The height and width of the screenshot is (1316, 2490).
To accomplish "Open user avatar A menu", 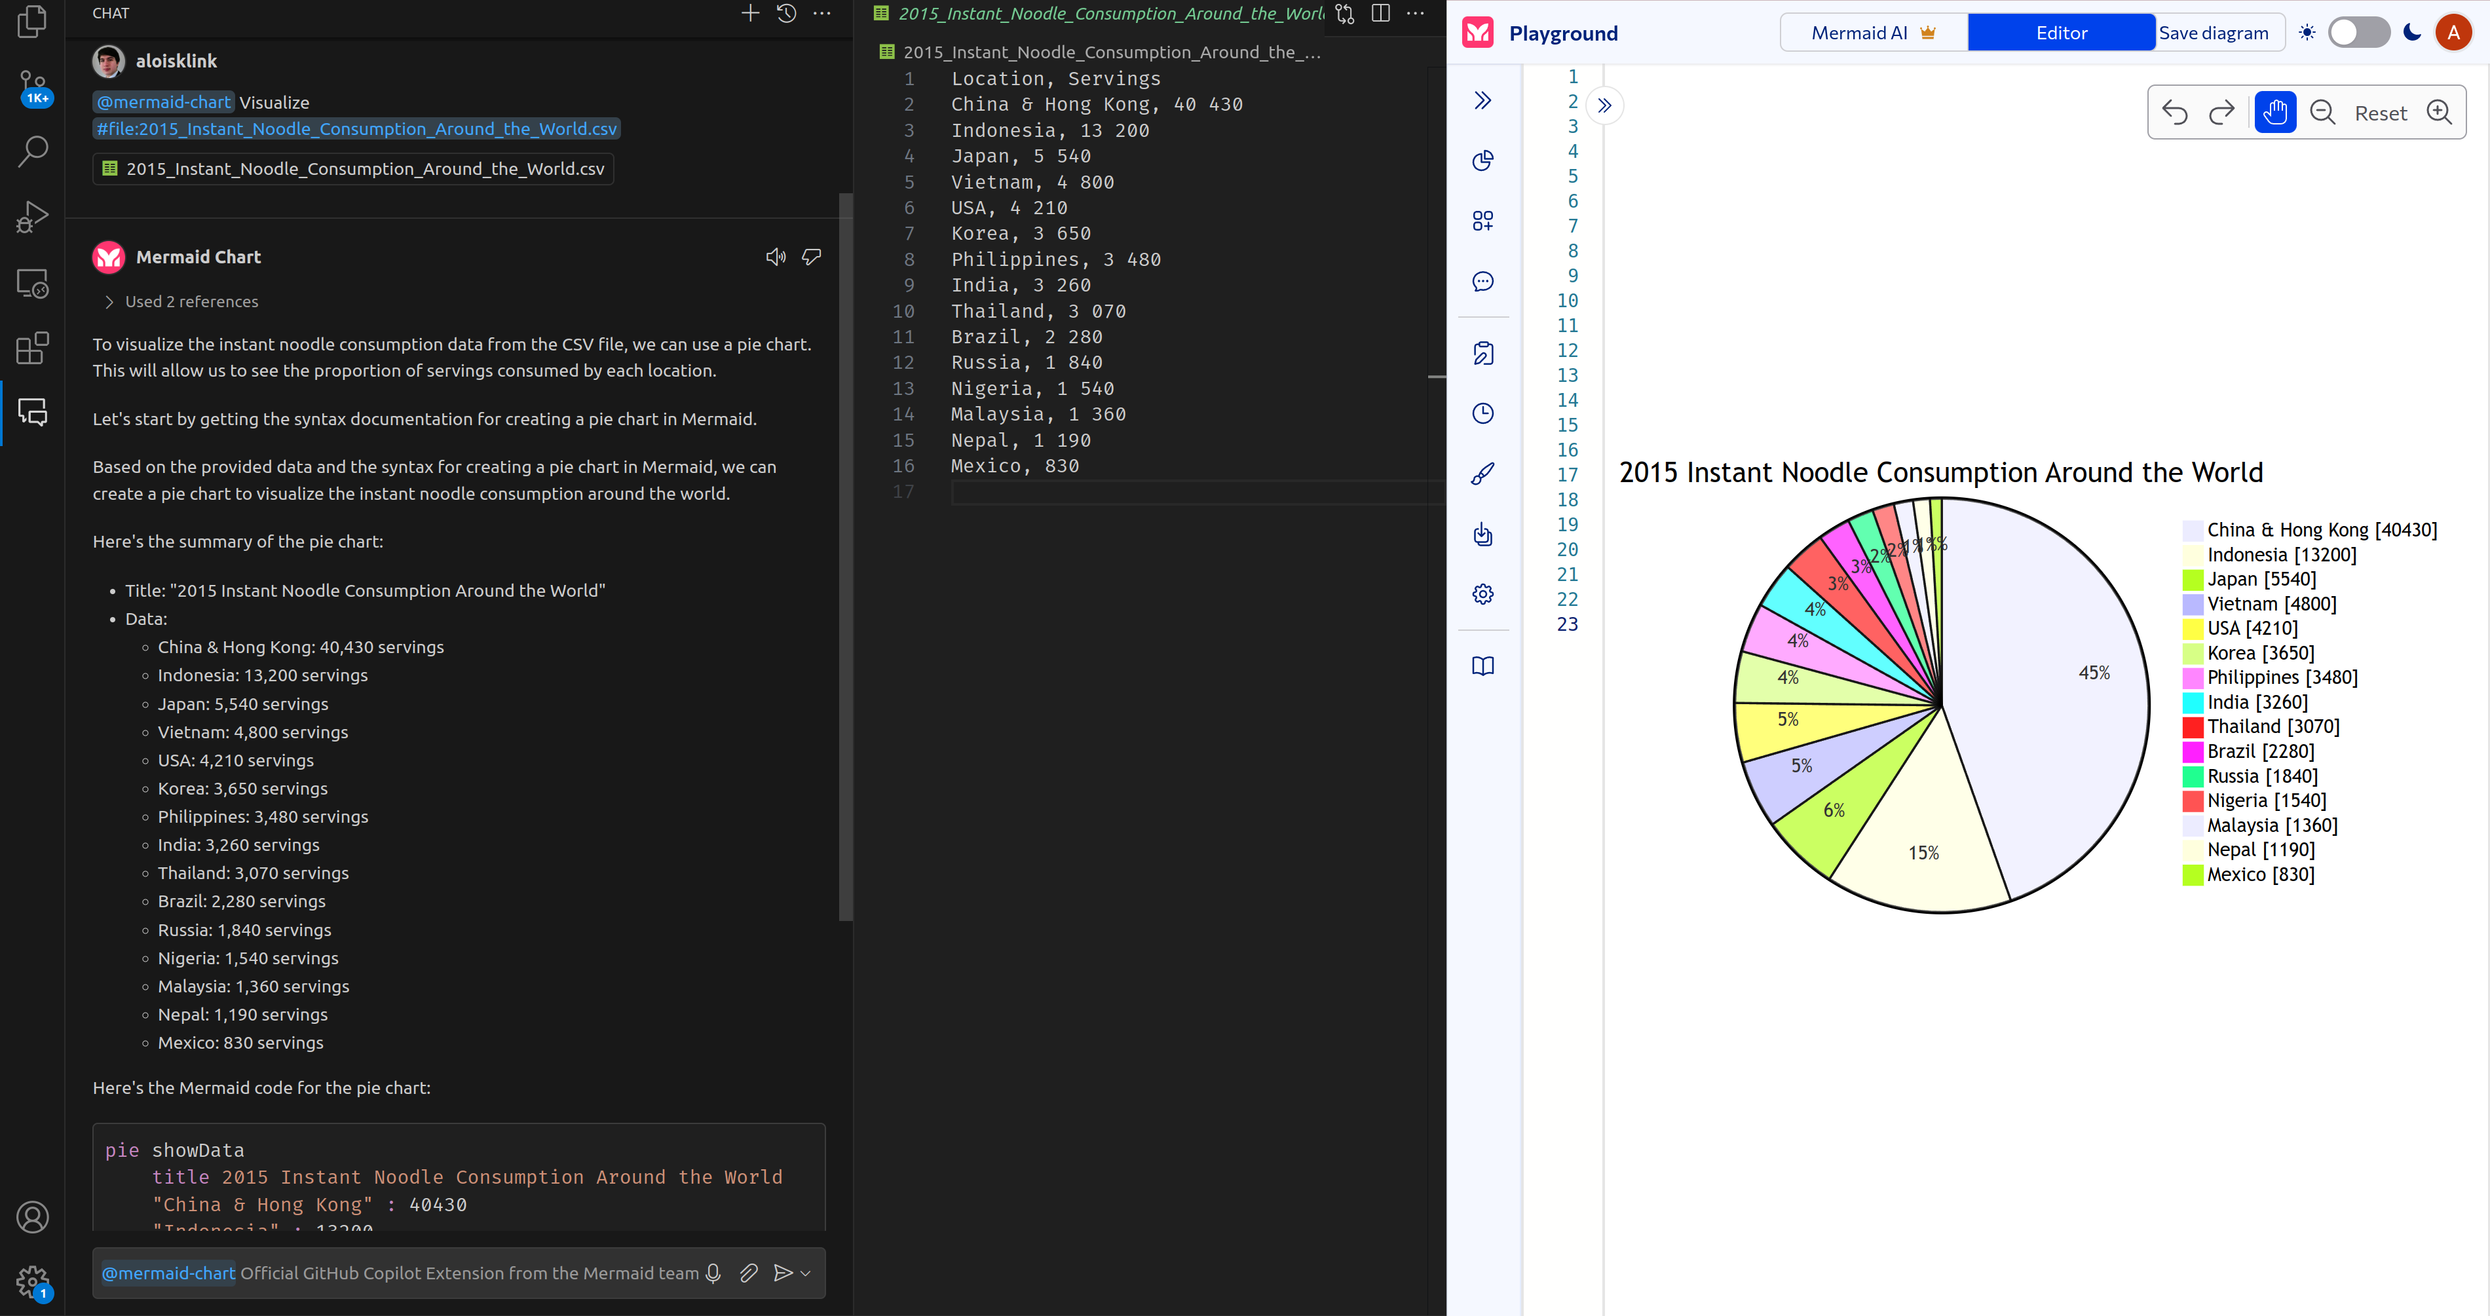I will coord(2453,33).
